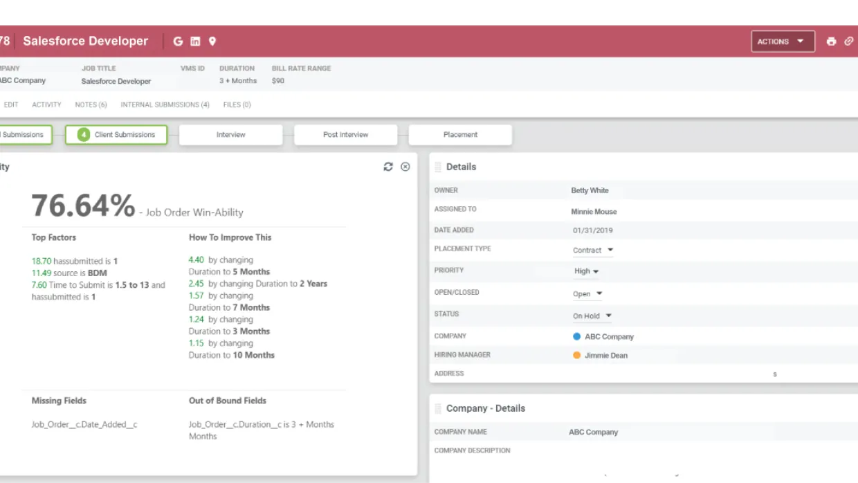
Task: Switch to the Notes (6) tab
Action: (x=91, y=104)
